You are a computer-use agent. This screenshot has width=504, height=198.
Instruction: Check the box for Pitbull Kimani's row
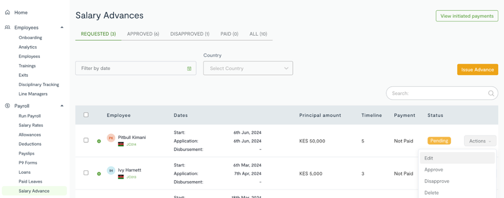click(x=86, y=140)
